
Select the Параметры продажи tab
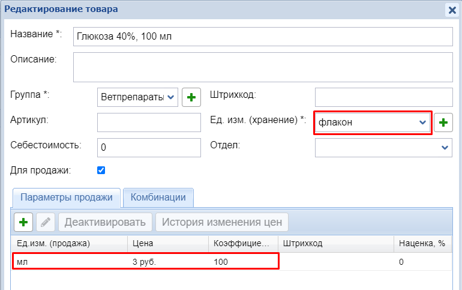click(67, 198)
